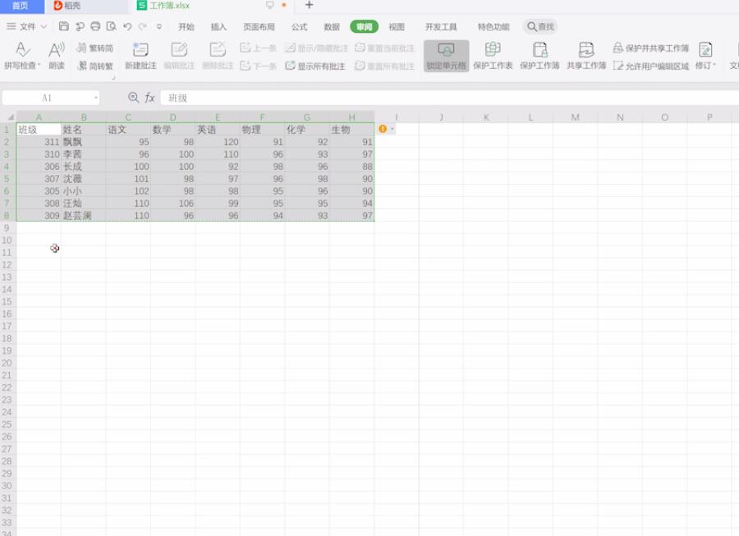Toggle 显示所有批注 show all comments

[315, 66]
